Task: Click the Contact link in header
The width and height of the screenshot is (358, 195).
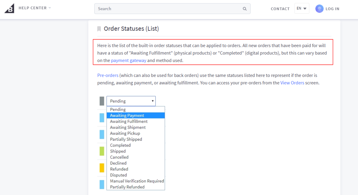Action: pyautogui.click(x=280, y=9)
